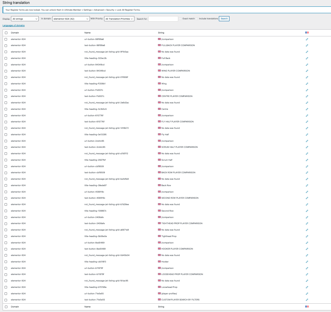Open the Display All strings dropdown
The height and width of the screenshot is (312, 331).
(25, 19)
